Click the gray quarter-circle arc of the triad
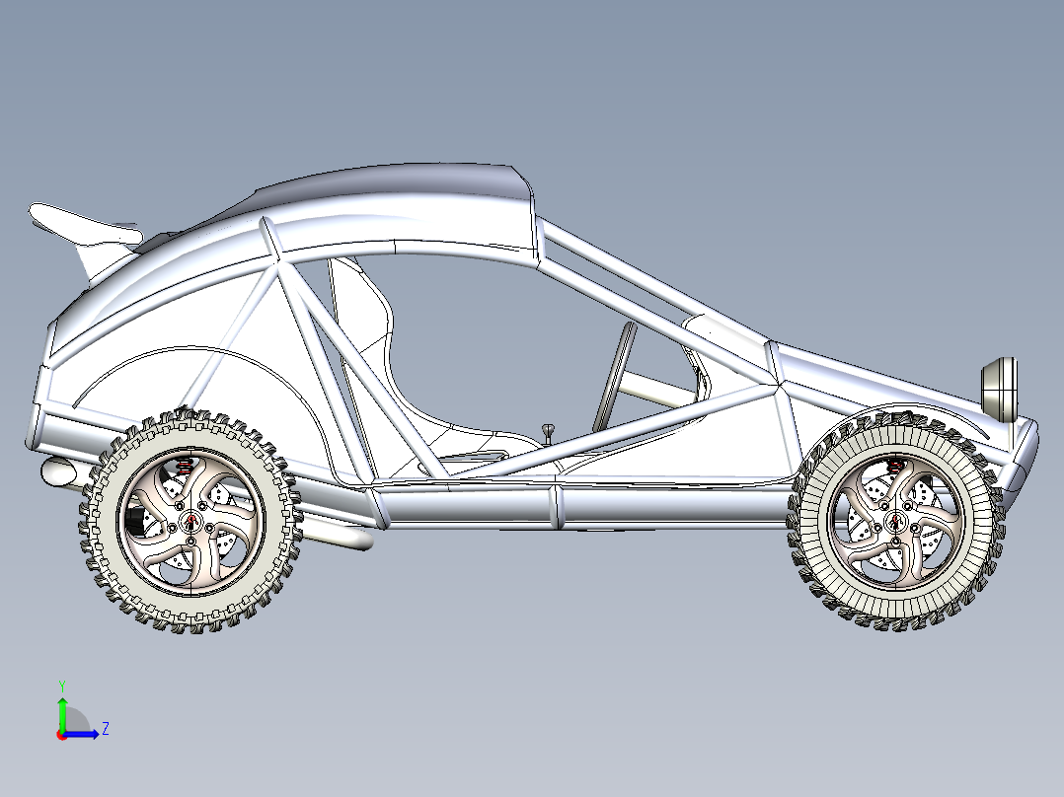This screenshot has width=1064, height=797. (77, 720)
